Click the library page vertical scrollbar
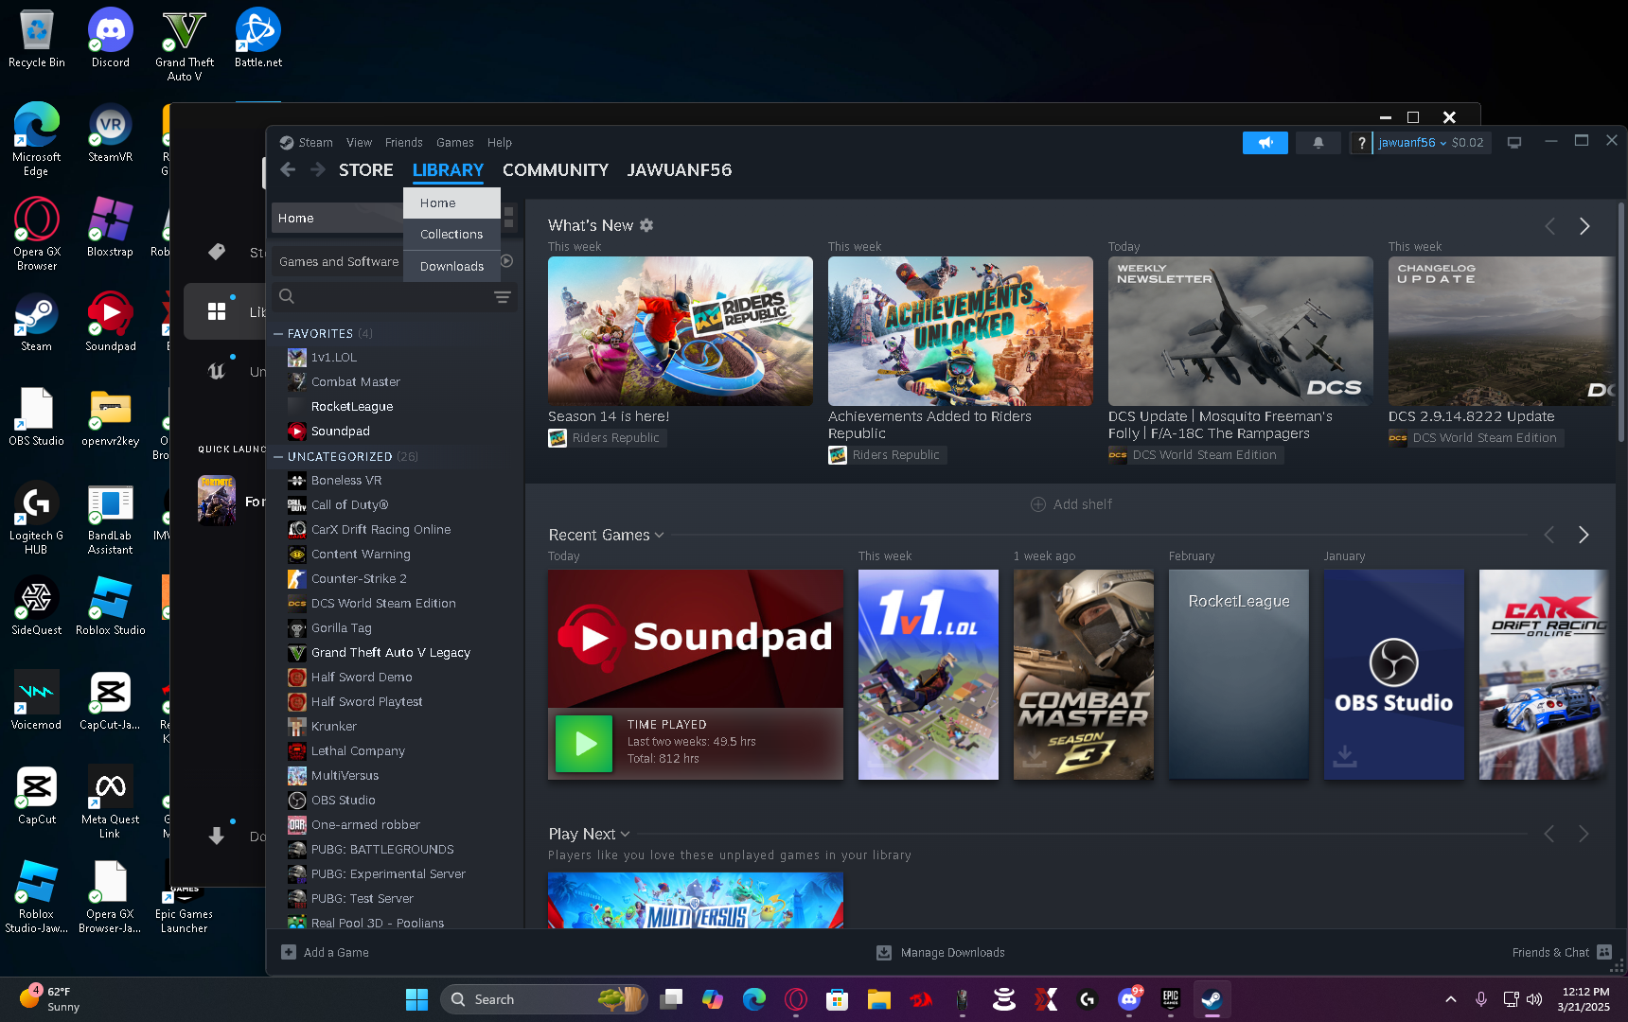1628x1022 pixels. pos(1620,322)
